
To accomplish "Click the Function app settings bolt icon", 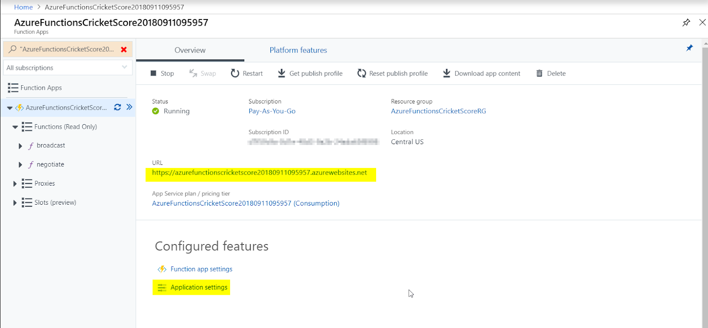I will (x=162, y=269).
